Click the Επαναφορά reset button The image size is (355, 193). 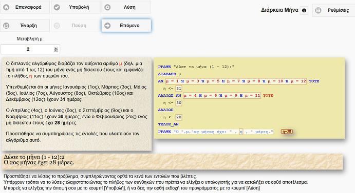click(25, 7)
